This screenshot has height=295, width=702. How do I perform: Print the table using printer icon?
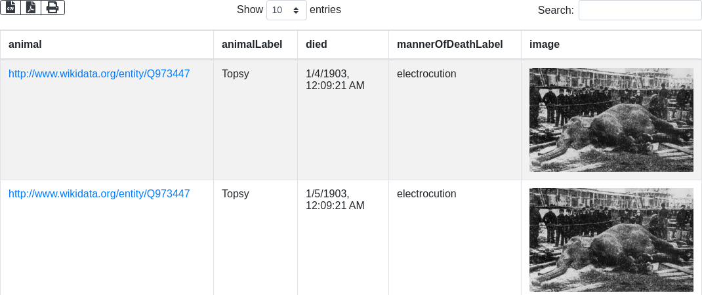52,7
